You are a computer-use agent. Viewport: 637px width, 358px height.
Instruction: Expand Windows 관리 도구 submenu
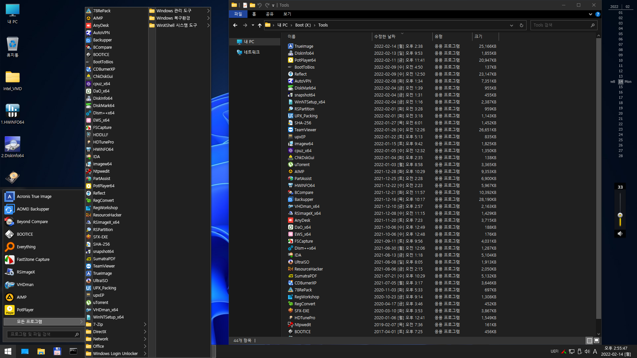pyautogui.click(x=179, y=11)
